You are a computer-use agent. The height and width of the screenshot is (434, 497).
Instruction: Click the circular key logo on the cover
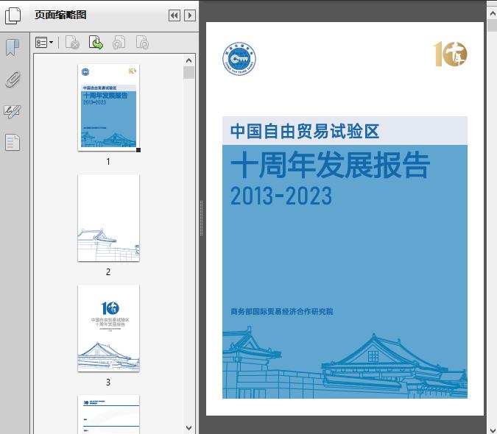[x=239, y=59]
